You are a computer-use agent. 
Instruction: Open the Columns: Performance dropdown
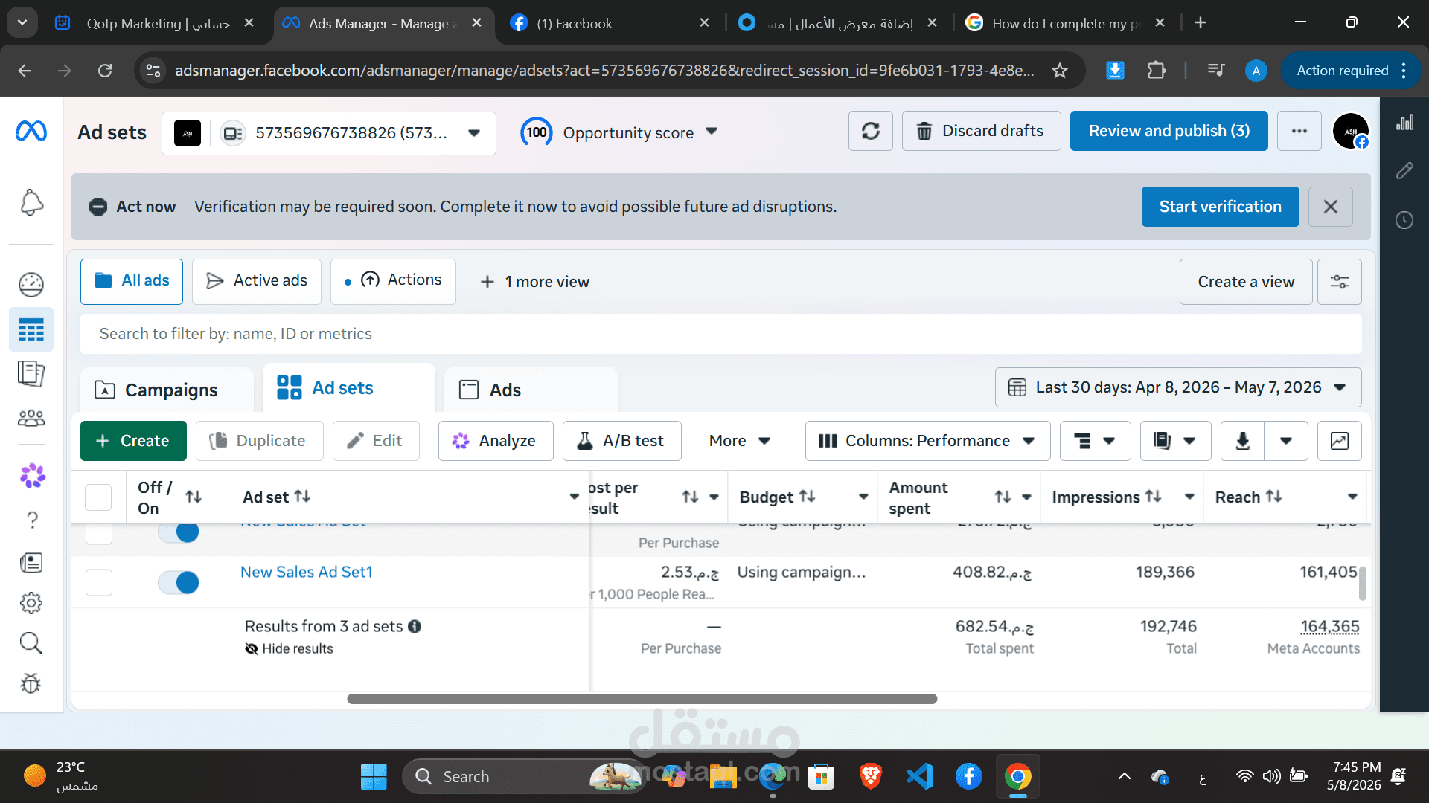pyautogui.click(x=927, y=441)
